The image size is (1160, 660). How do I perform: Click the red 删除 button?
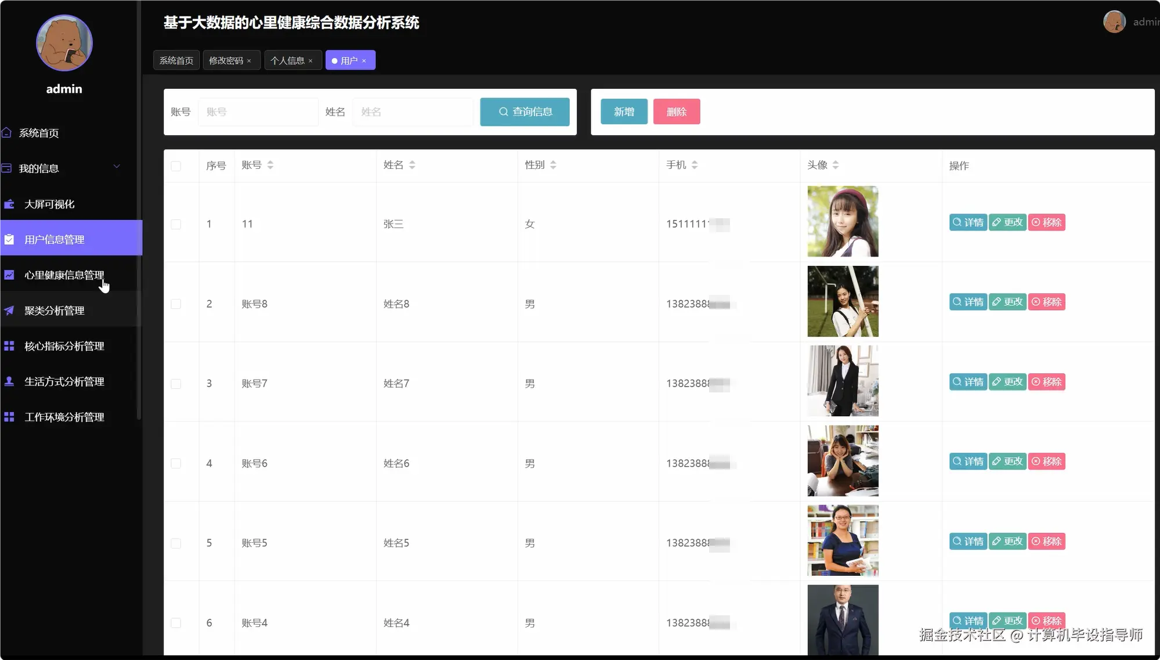pyautogui.click(x=677, y=111)
